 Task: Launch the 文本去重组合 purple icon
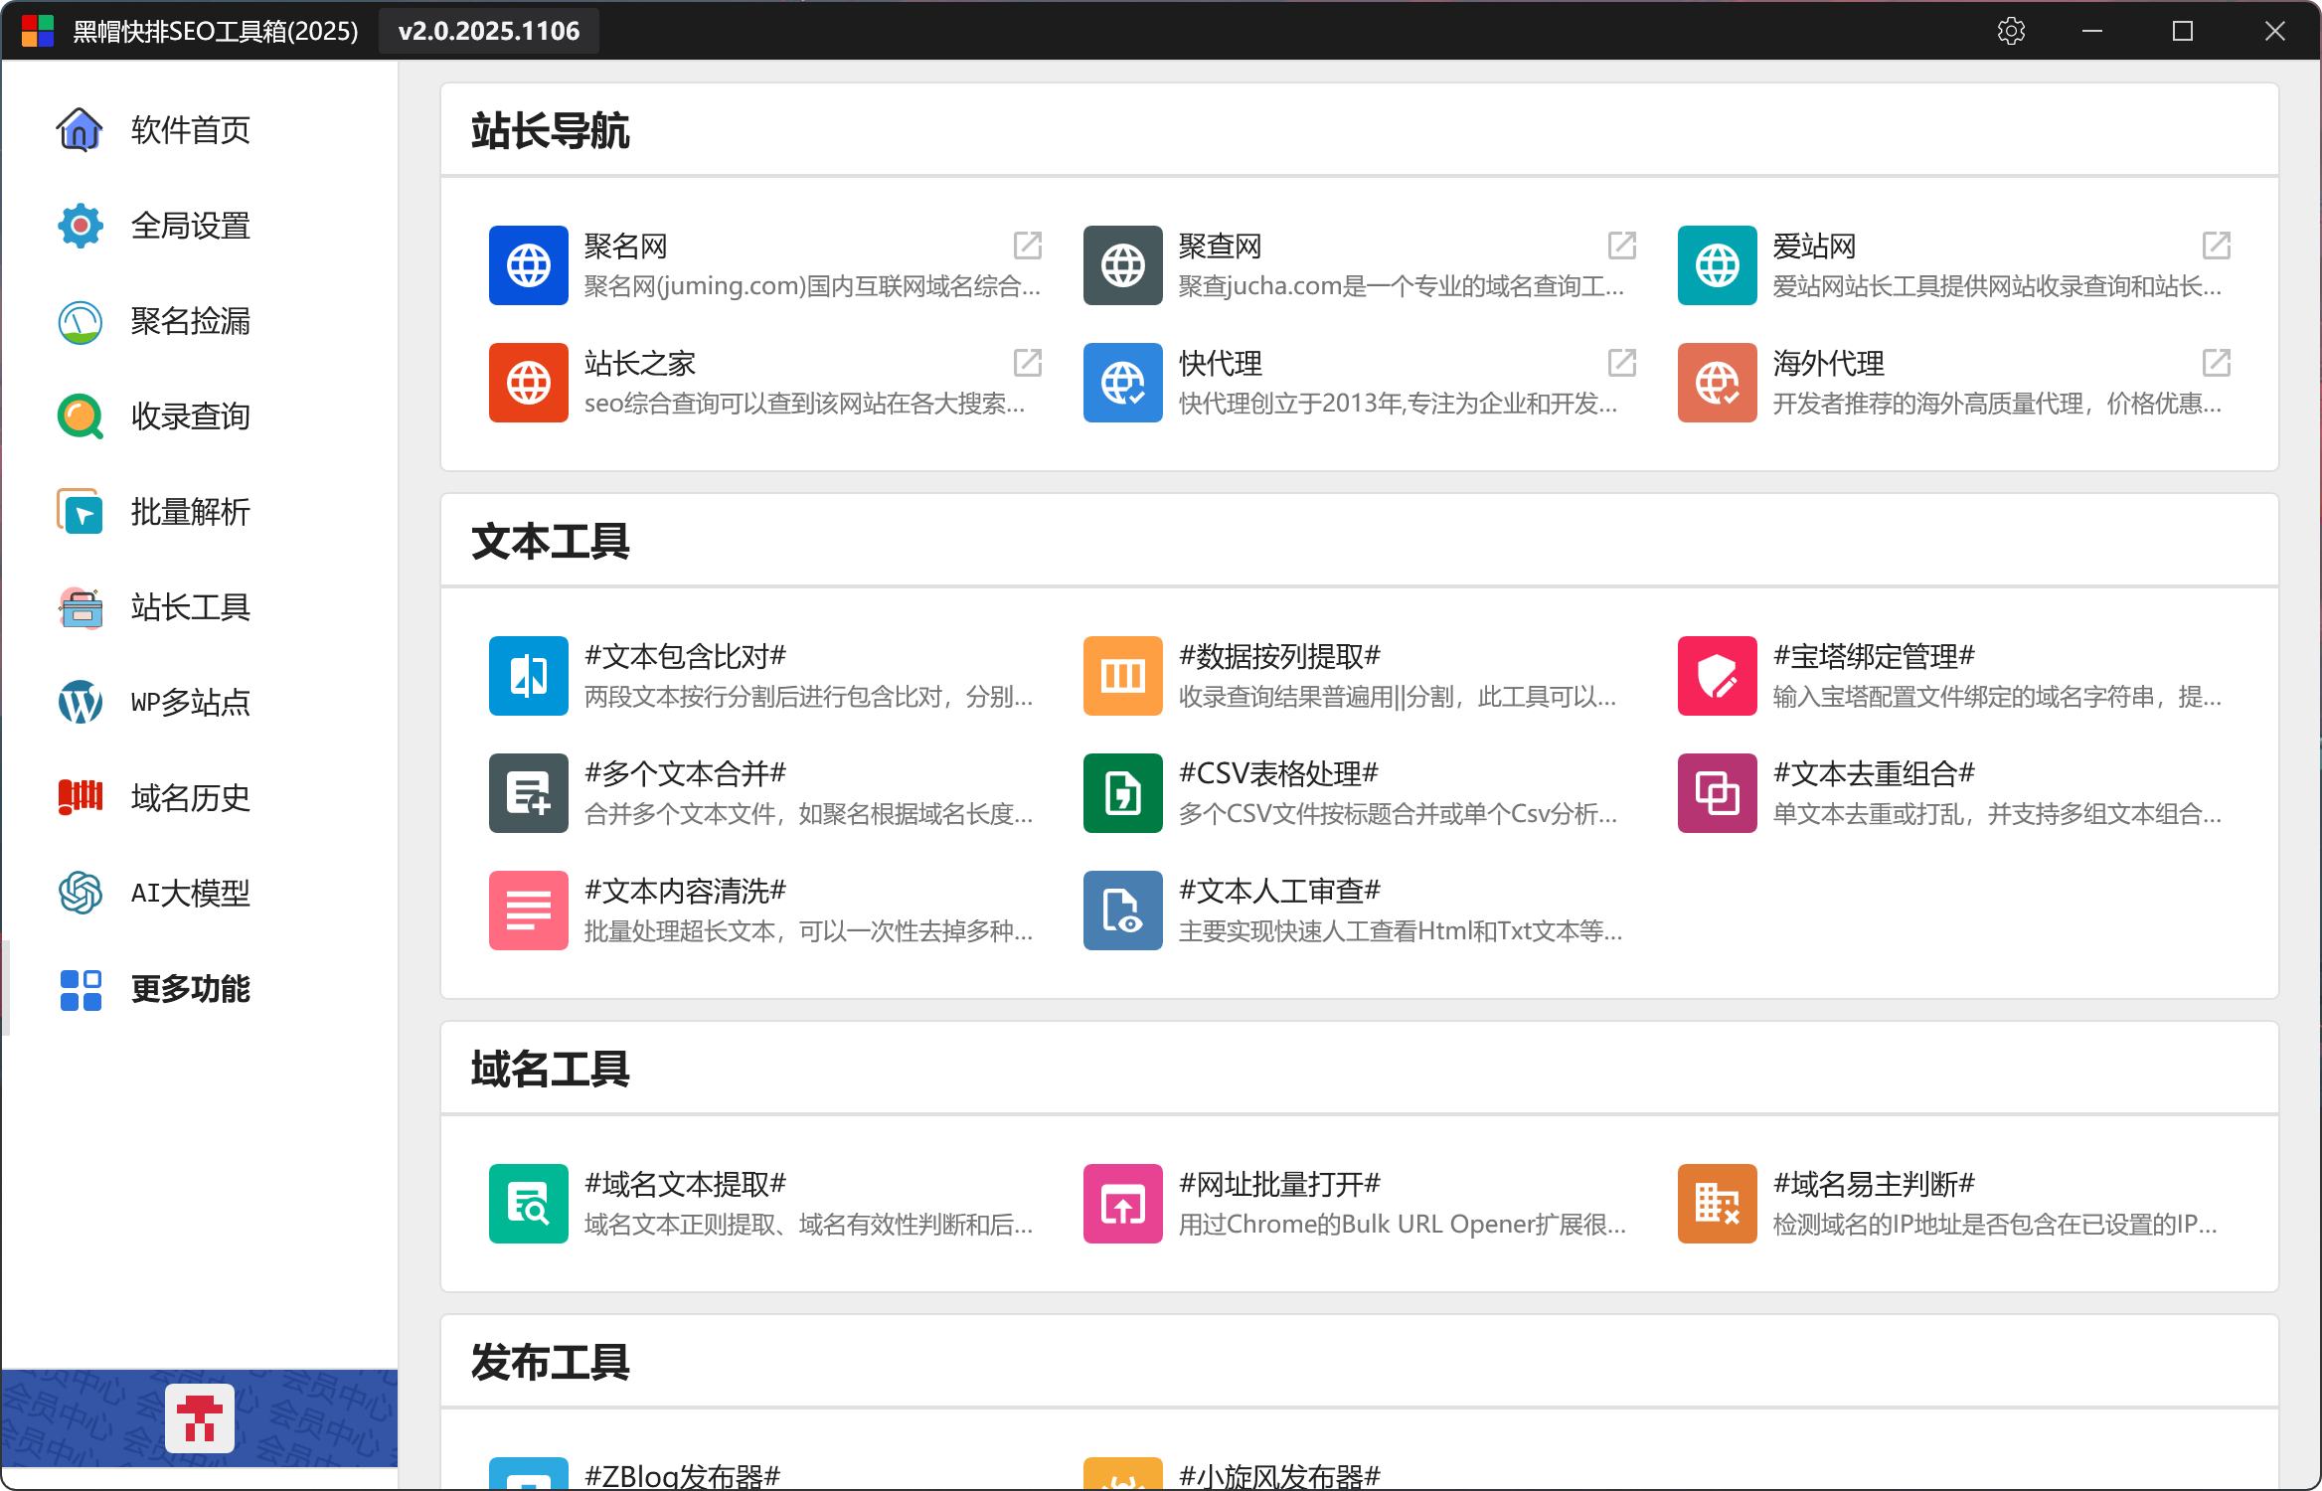point(1717,793)
